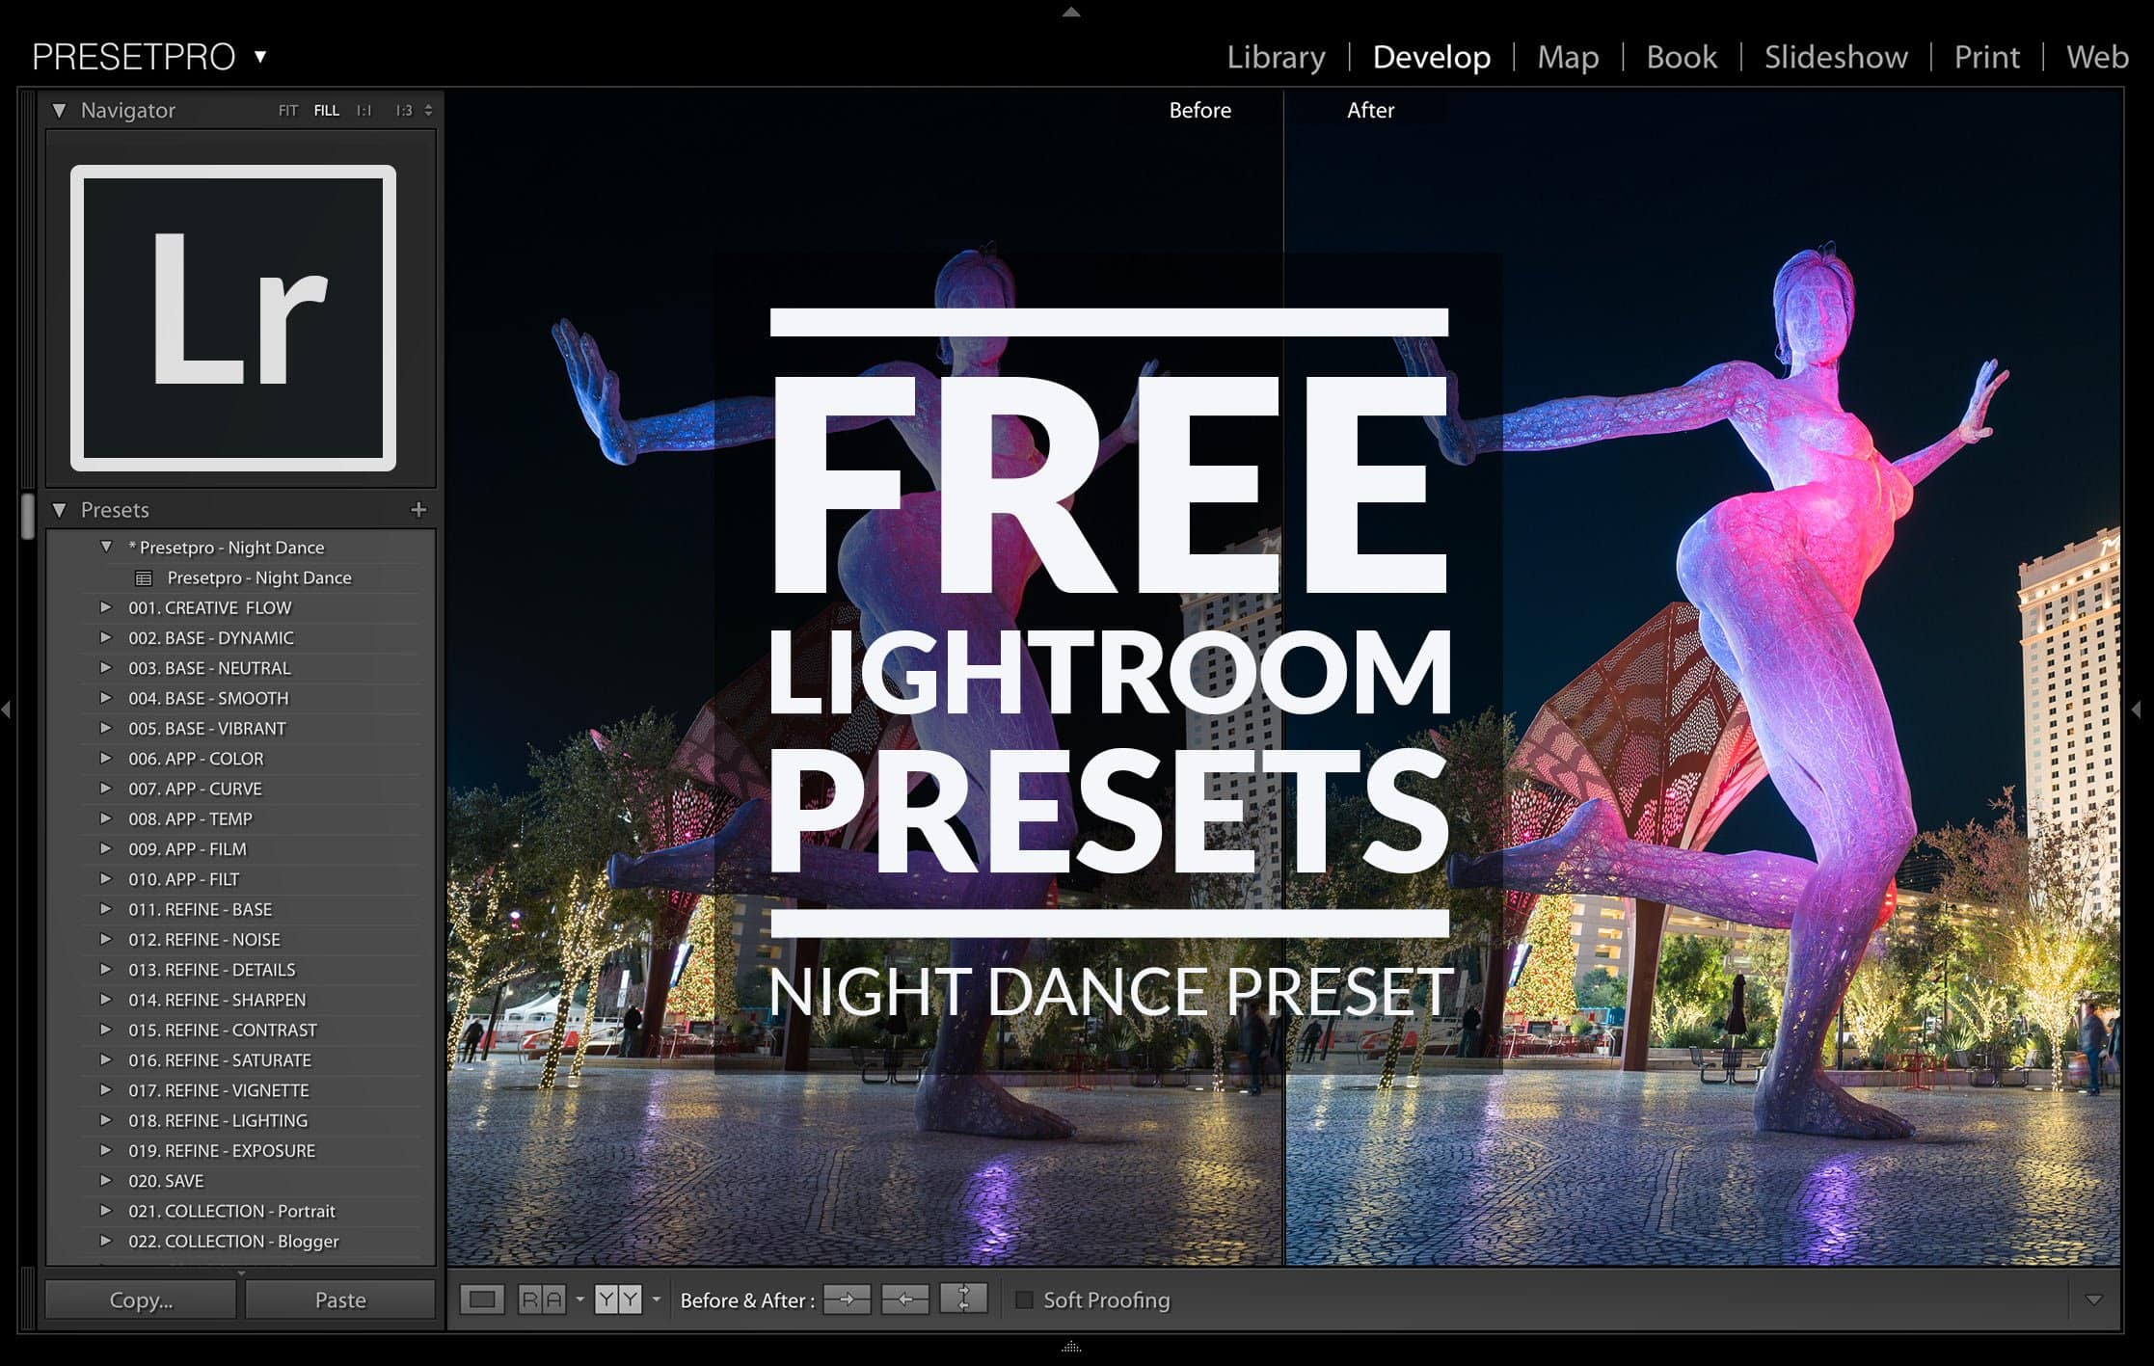Switch to Loupe view icon
Image resolution: width=2154 pixels, height=1366 pixels.
482,1299
